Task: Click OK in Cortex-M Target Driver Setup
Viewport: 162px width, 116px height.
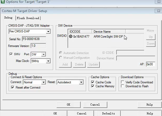Action: pos(69,105)
